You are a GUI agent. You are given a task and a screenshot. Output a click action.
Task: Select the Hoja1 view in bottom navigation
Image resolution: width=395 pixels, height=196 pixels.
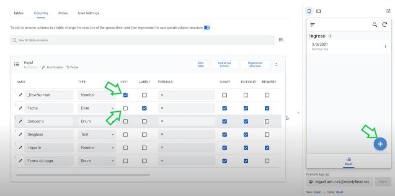pos(349,161)
